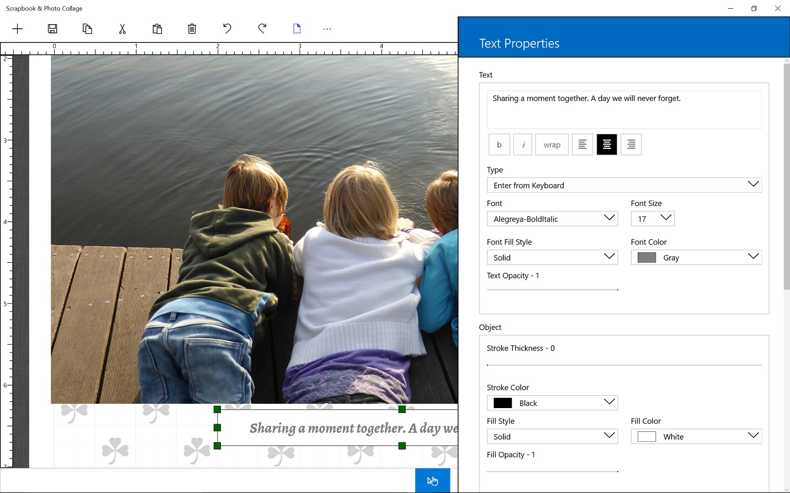Delete the selected object with the trash icon
The image size is (790, 493).
pyautogui.click(x=192, y=29)
